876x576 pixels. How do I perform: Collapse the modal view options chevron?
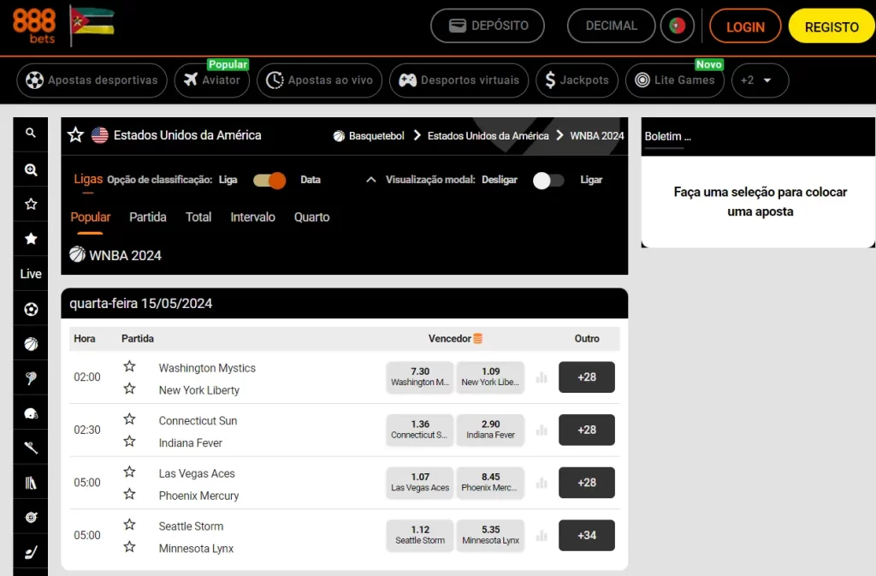click(x=370, y=181)
